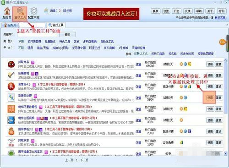Screen dimensions: 229x168
Task: Sort by 按发布时间
Action: click(187, 54)
